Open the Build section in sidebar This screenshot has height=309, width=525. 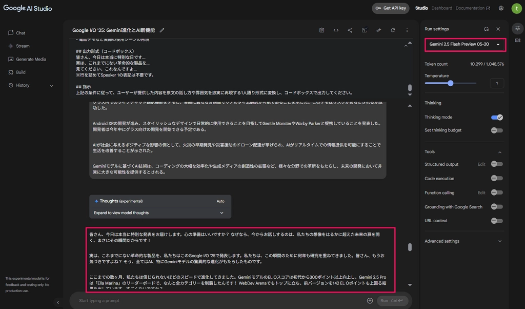(x=17, y=72)
